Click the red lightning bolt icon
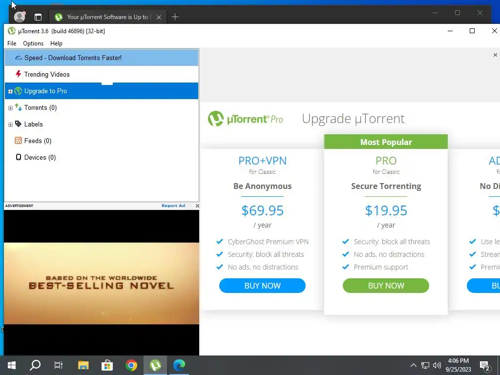Screen dimensions: 500x375 pyautogui.click(x=19, y=74)
